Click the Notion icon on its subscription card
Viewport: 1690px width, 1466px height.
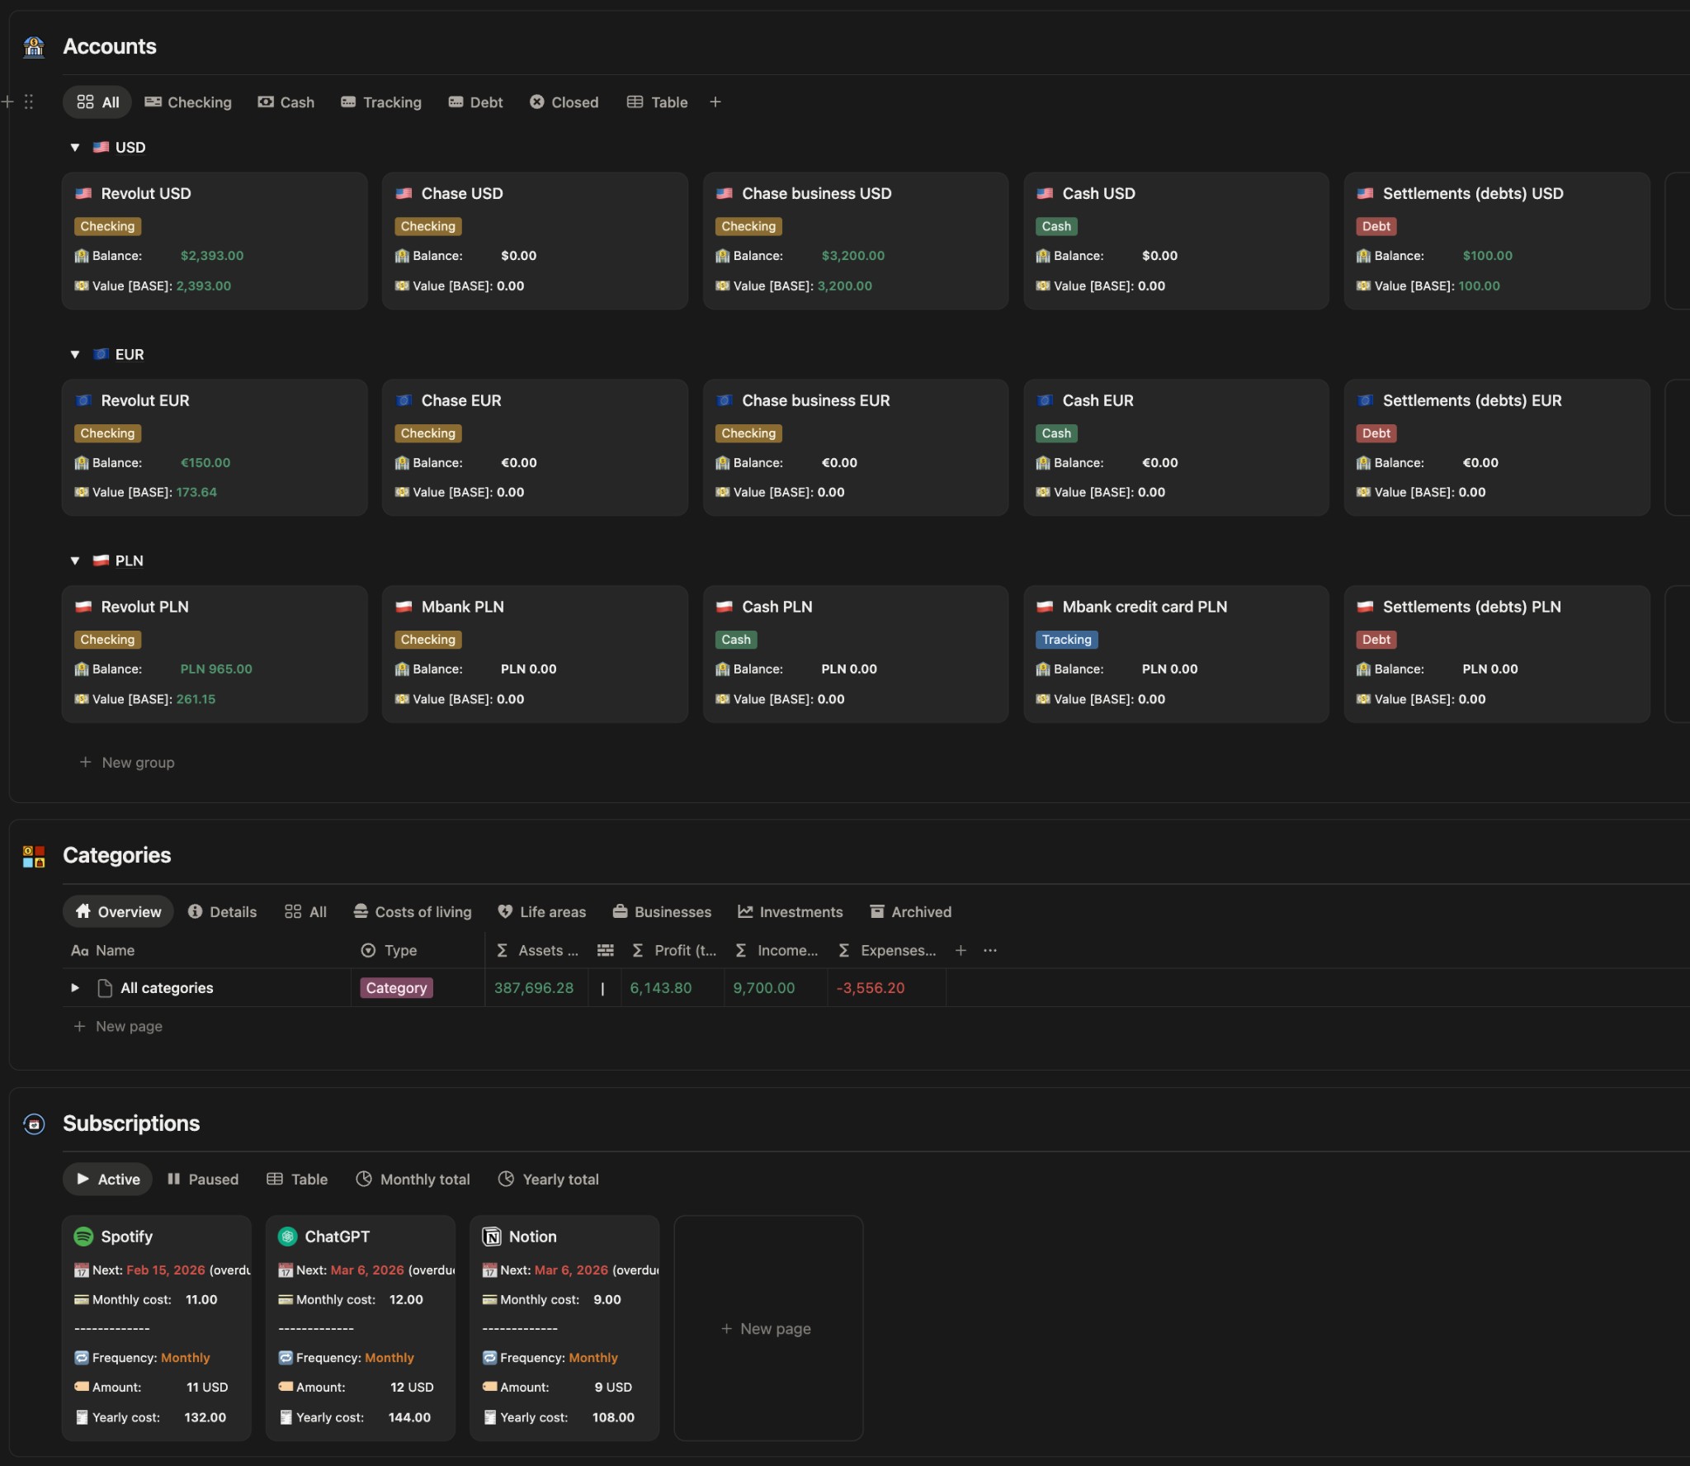490,1236
